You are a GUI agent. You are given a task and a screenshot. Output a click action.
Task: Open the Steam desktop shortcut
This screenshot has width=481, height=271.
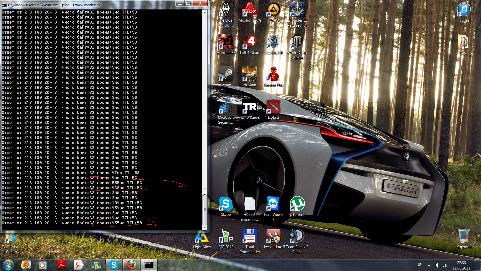(226, 75)
